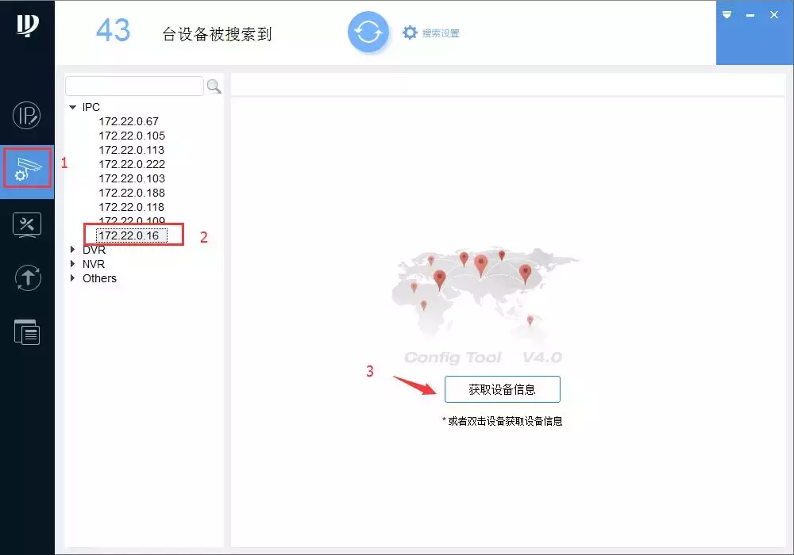The width and height of the screenshot is (794, 555).
Task: Focus the device search input field
Action: (135, 86)
